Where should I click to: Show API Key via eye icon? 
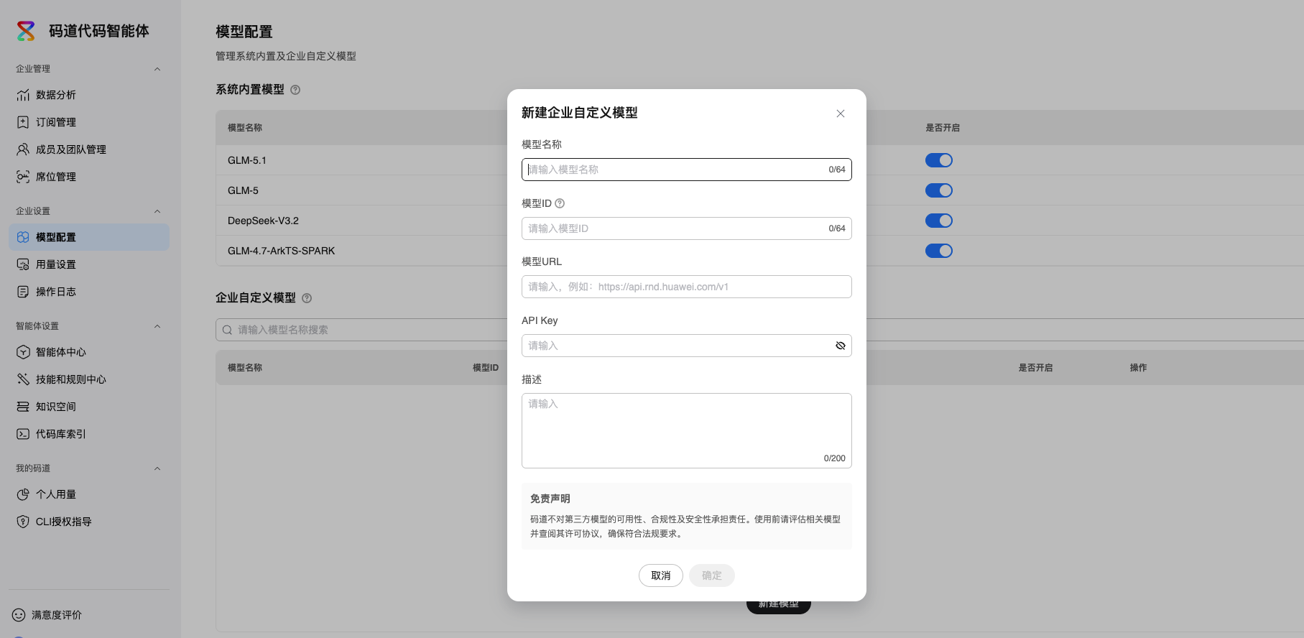840,346
